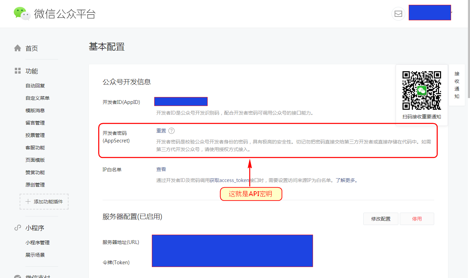This screenshot has height=278, width=470.
Task: Go to 首页 in the sidebar
Action: pos(32,49)
